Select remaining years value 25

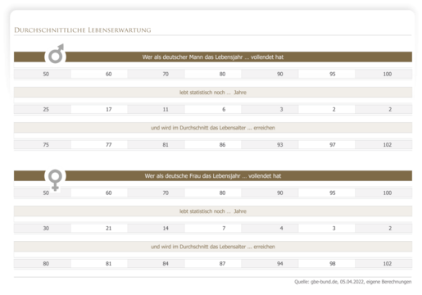tap(46, 109)
